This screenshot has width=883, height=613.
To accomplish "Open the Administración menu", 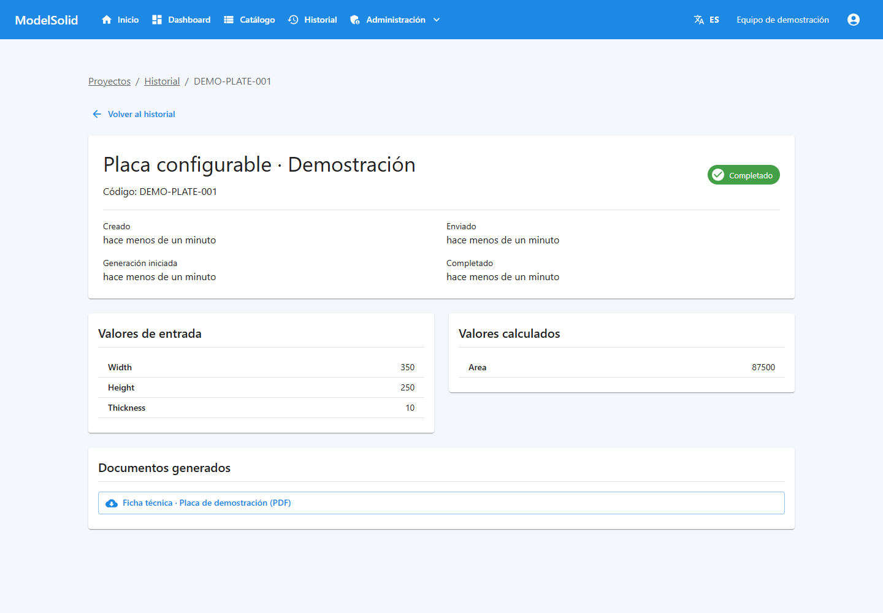I will [x=395, y=20].
